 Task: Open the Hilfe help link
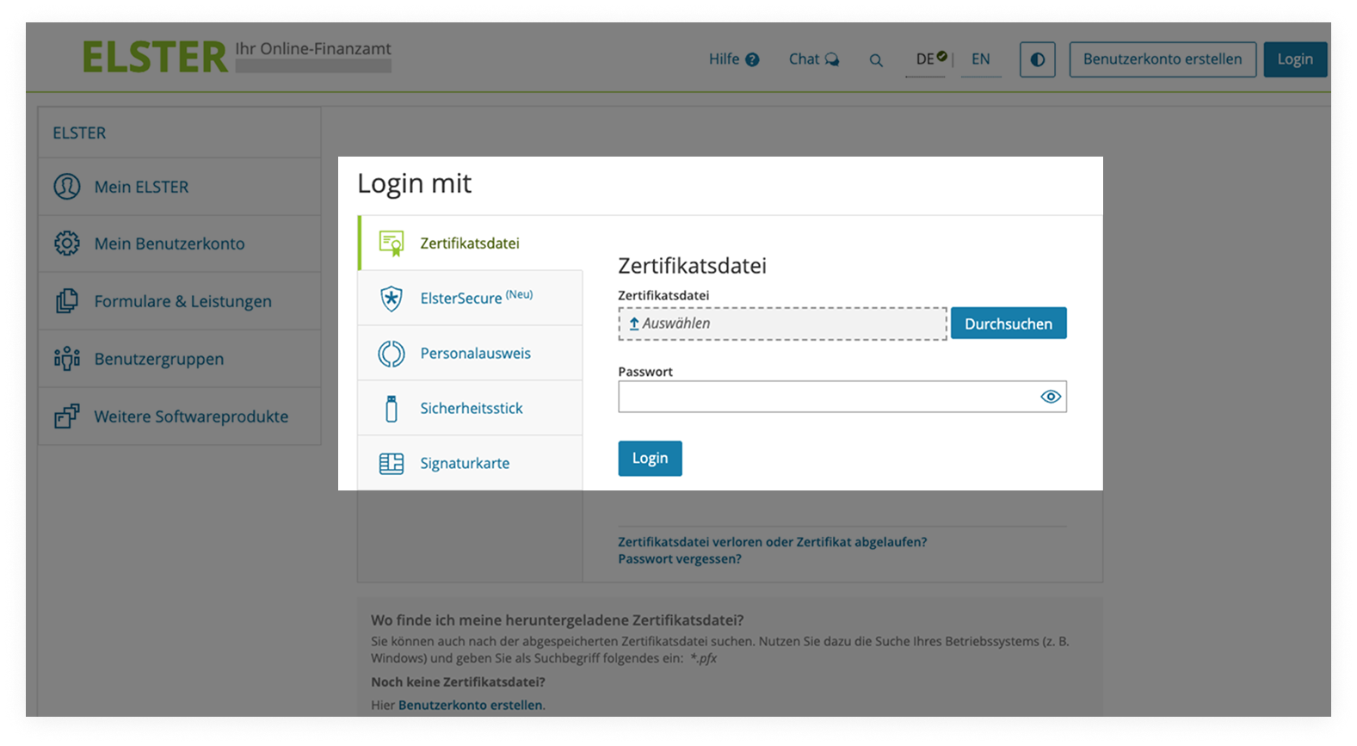(x=733, y=59)
